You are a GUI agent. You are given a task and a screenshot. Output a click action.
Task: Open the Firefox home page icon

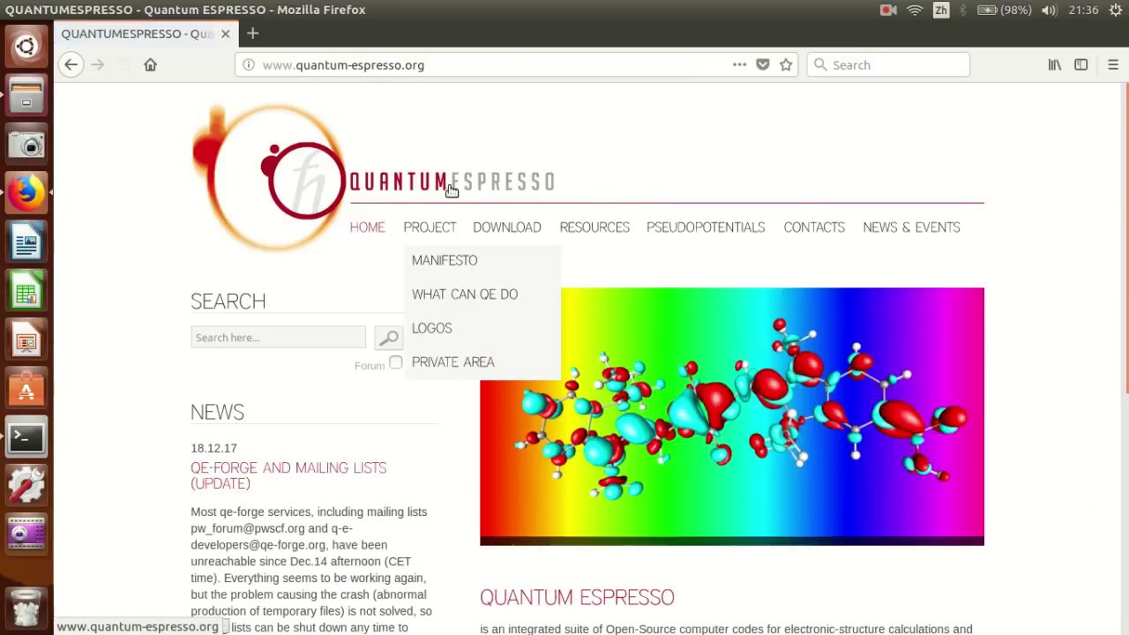tap(150, 64)
